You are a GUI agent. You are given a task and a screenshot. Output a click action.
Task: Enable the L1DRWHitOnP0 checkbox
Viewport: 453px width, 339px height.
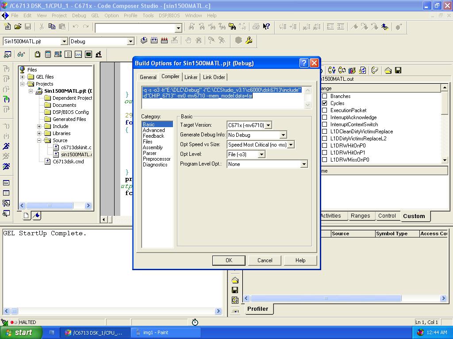(325, 146)
